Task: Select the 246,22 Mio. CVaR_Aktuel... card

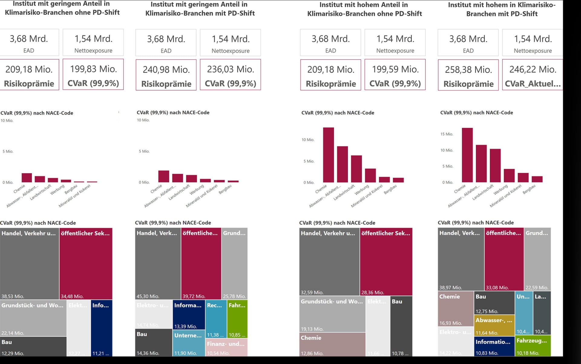Action: coord(533,75)
